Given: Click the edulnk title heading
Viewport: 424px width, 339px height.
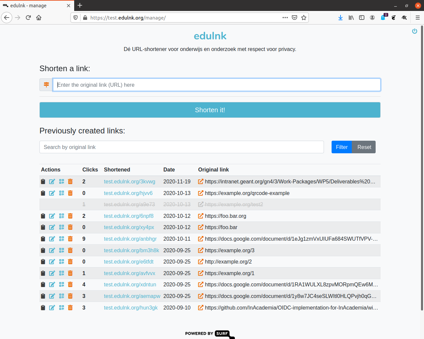Looking at the screenshot, I should click(210, 36).
